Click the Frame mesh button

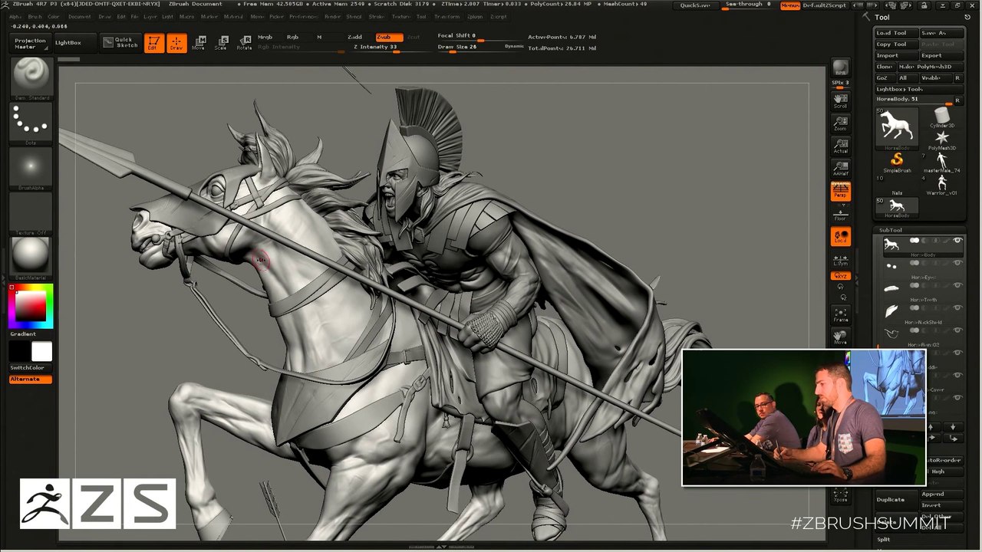point(841,314)
